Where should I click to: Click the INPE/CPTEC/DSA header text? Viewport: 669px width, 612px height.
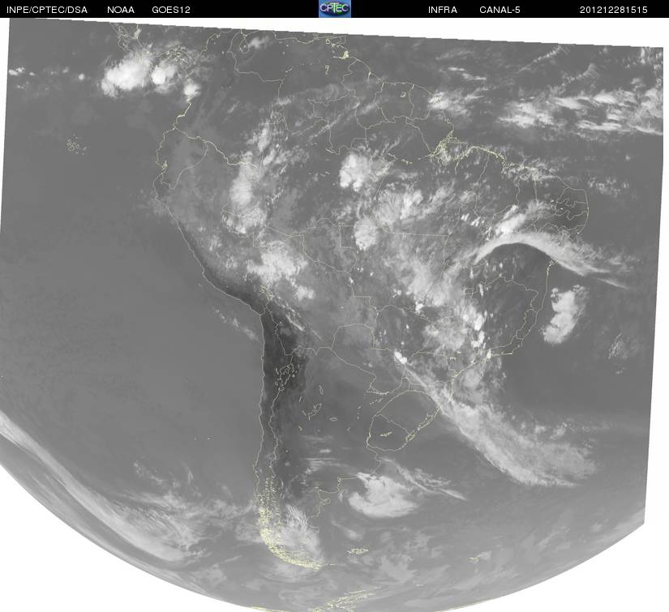pyautogui.click(x=47, y=10)
